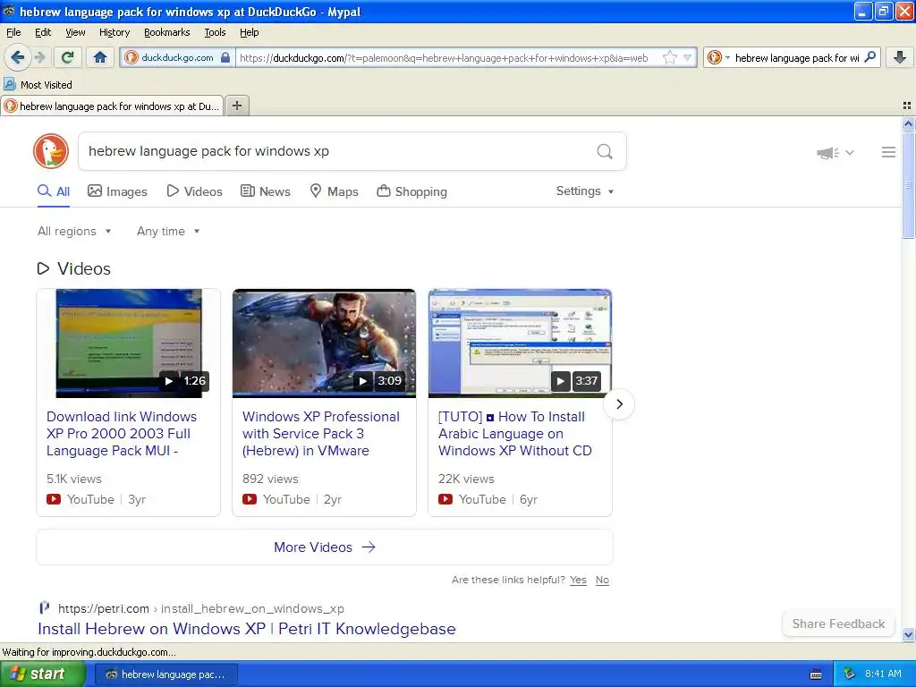Click the padlock site identity icon
The width and height of the screenshot is (916, 687).
[225, 57]
